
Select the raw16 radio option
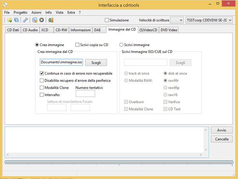(165, 95)
